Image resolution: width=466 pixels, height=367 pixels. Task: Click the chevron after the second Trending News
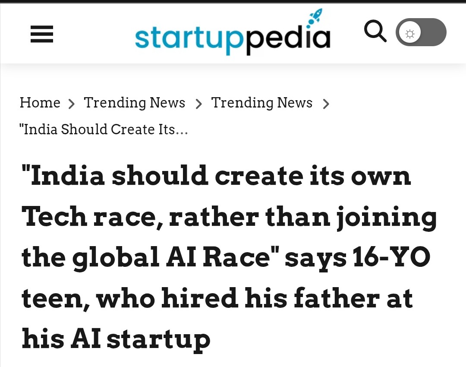(326, 104)
